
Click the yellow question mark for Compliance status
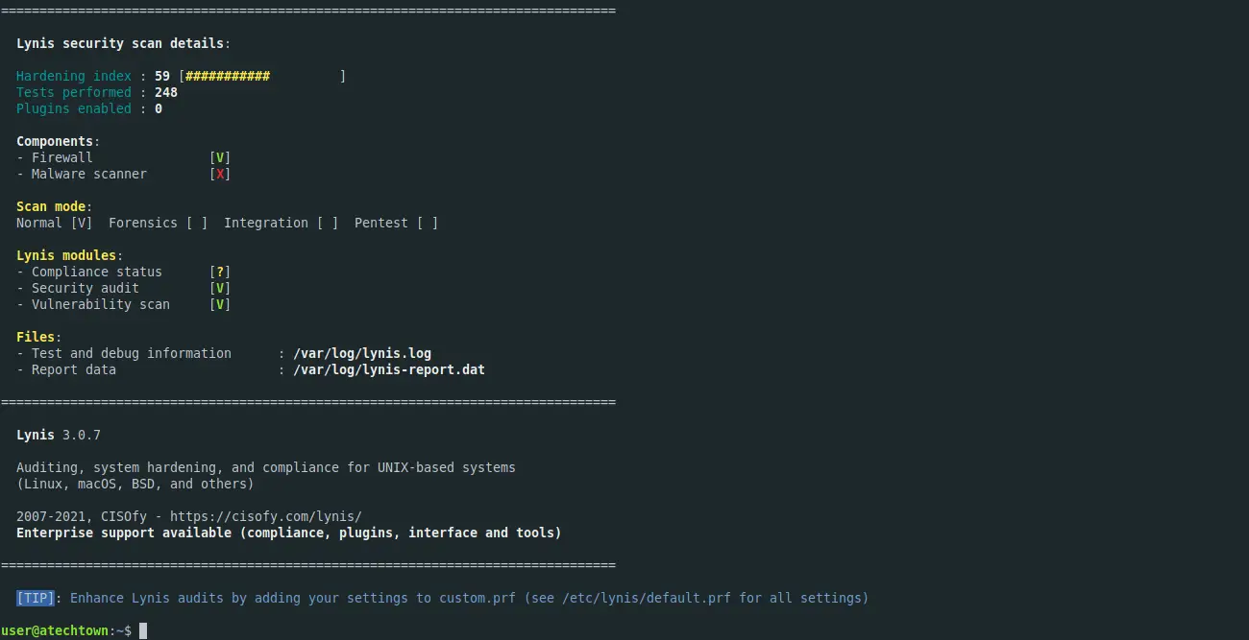tap(220, 272)
